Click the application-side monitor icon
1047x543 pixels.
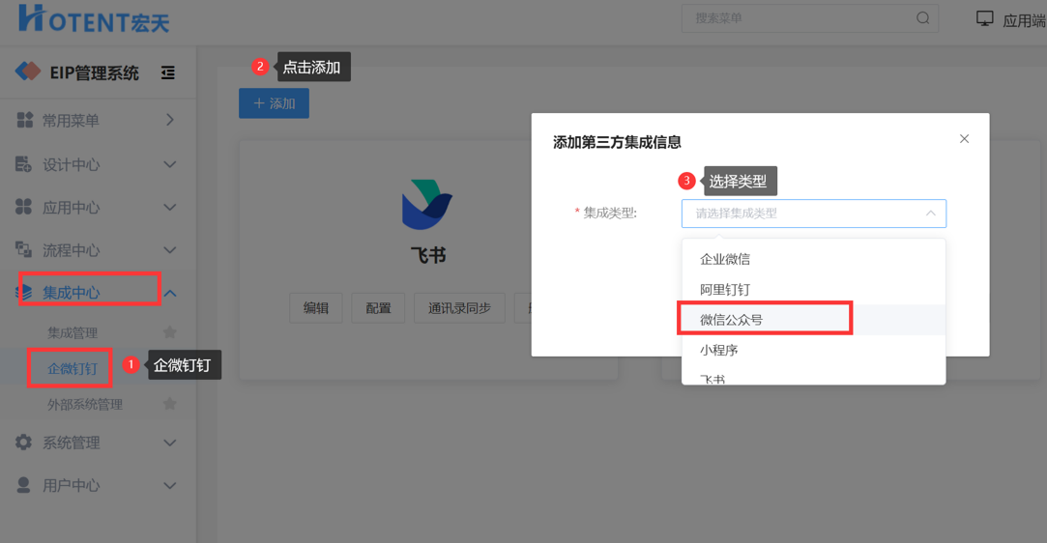985,18
